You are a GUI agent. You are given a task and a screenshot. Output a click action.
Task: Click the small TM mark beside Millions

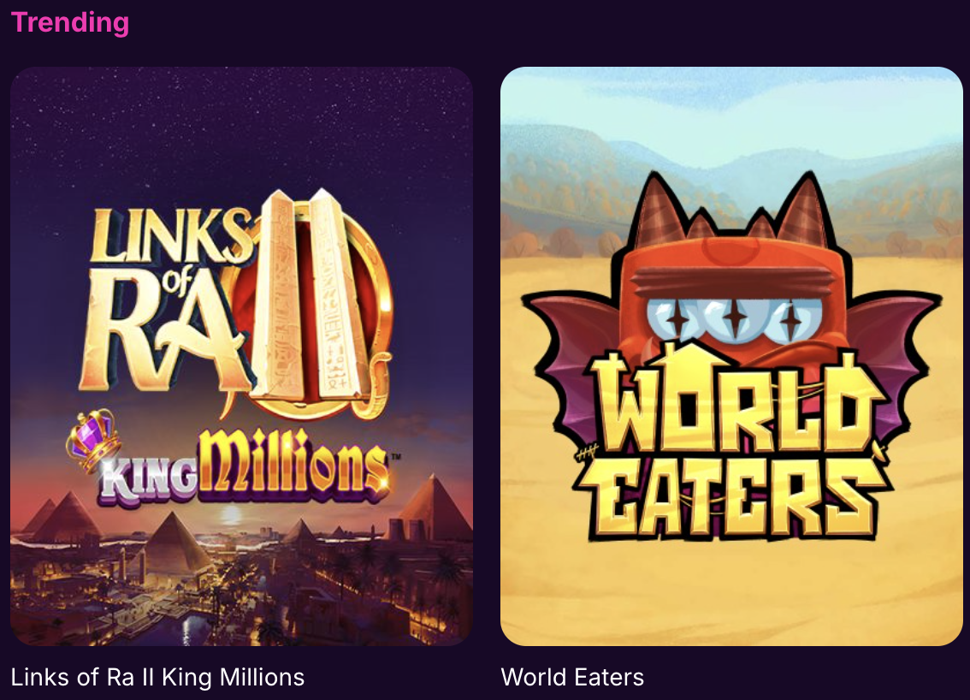click(x=396, y=457)
